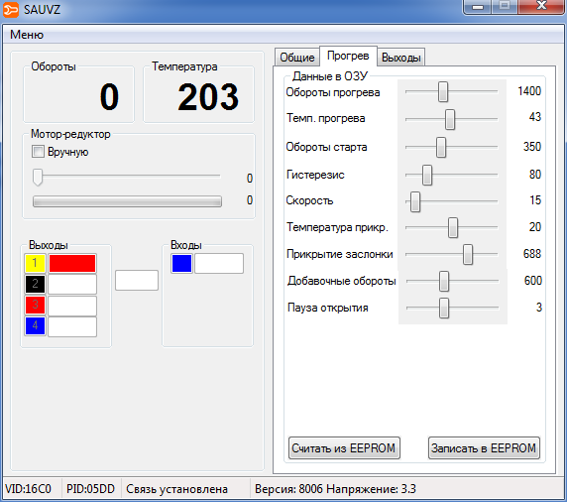Click the red output 3 indicator
567x502 pixels.
[35, 305]
